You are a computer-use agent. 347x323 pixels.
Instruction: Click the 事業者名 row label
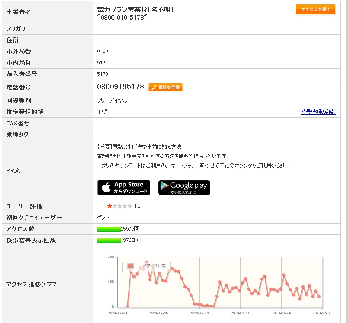tap(19, 12)
